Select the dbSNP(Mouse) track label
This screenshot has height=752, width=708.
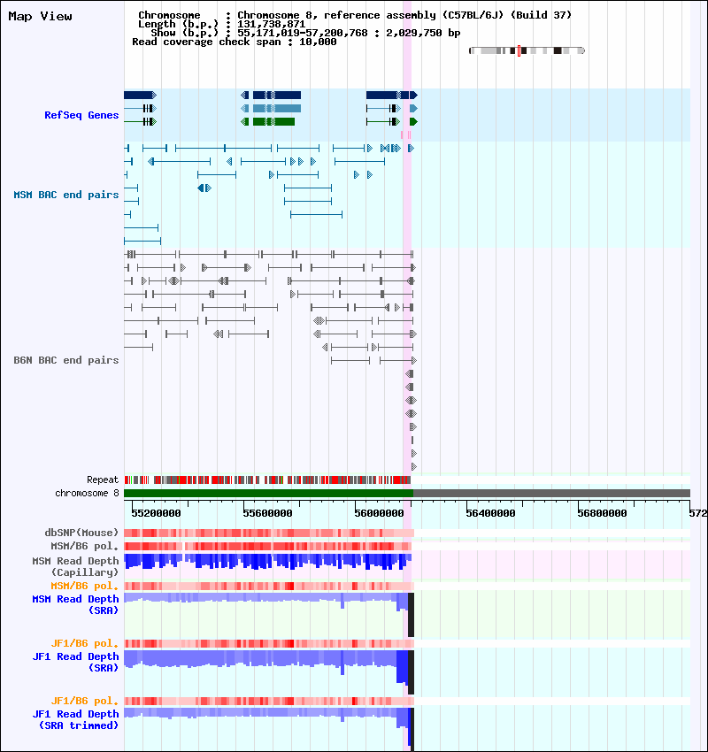pyautogui.click(x=81, y=533)
